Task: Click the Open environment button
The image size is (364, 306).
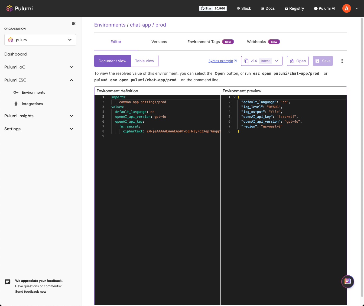Action: [298, 61]
